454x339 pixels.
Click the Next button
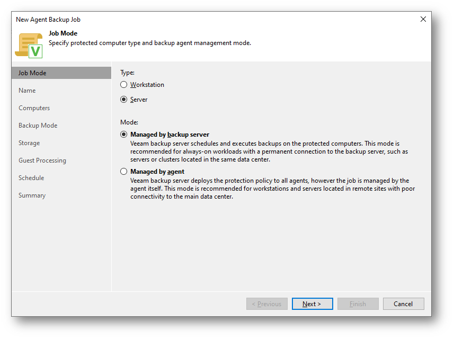point(312,304)
